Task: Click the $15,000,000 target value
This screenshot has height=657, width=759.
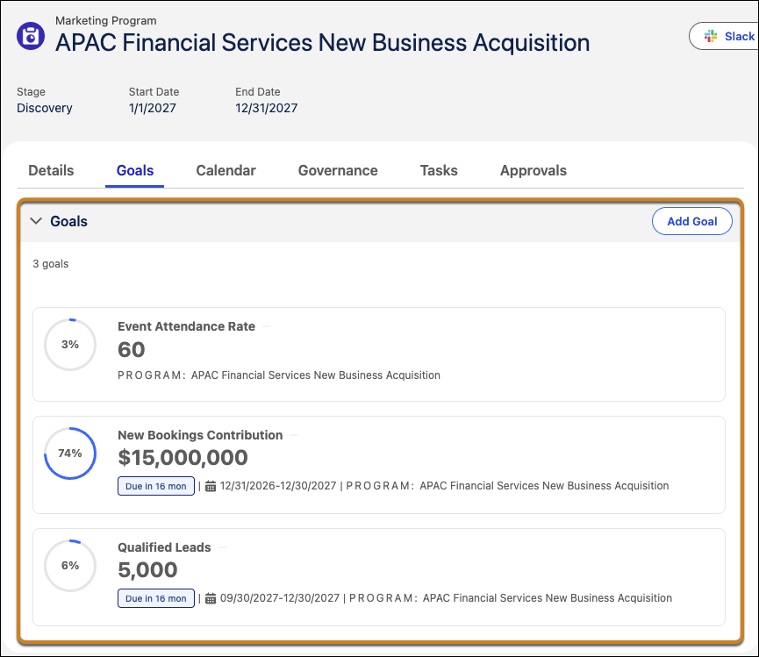Action: tap(183, 457)
